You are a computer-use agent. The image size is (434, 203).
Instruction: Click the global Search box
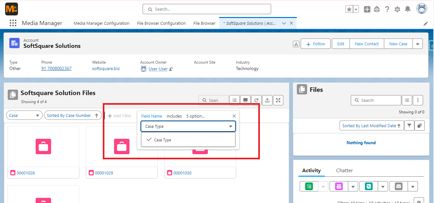point(207,9)
